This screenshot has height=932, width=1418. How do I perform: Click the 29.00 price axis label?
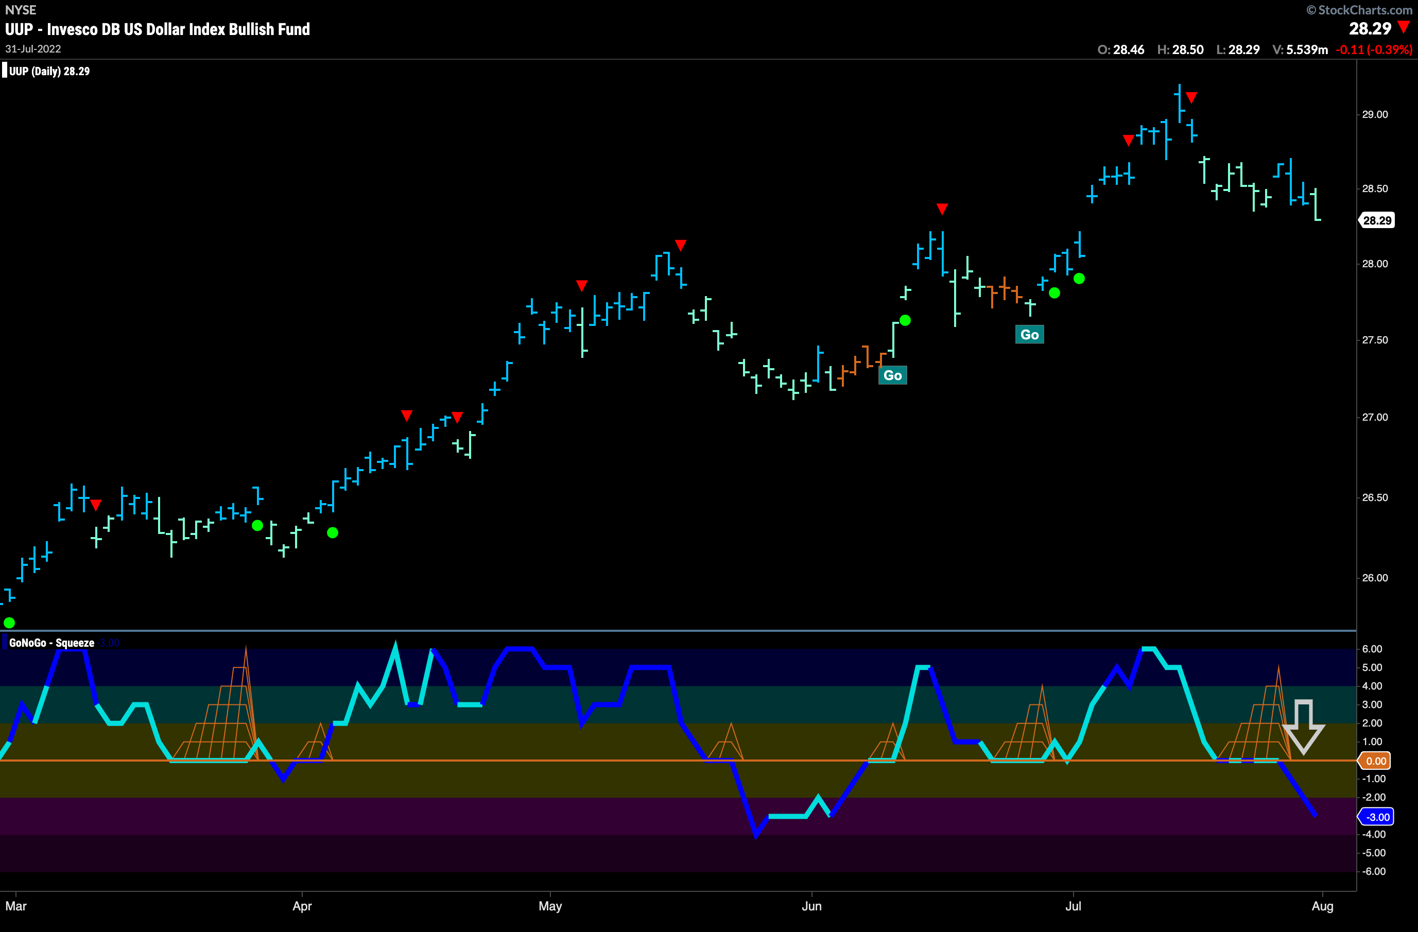pos(1375,114)
